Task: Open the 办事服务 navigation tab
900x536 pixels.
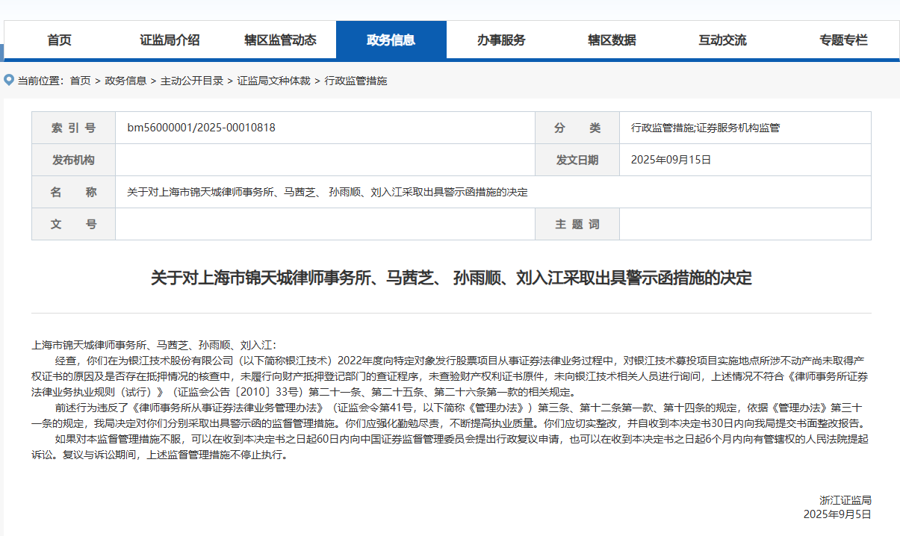Action: [501, 40]
